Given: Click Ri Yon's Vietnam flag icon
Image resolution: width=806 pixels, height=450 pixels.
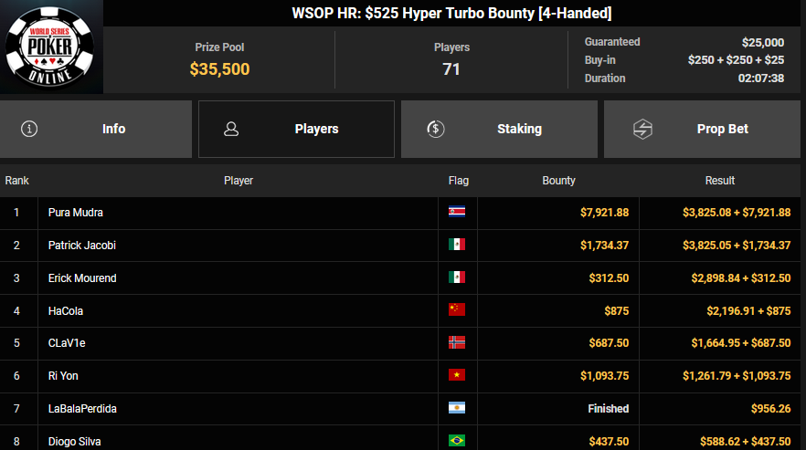Looking at the screenshot, I should point(457,376).
